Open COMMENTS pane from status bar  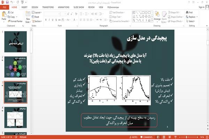coord(146,137)
